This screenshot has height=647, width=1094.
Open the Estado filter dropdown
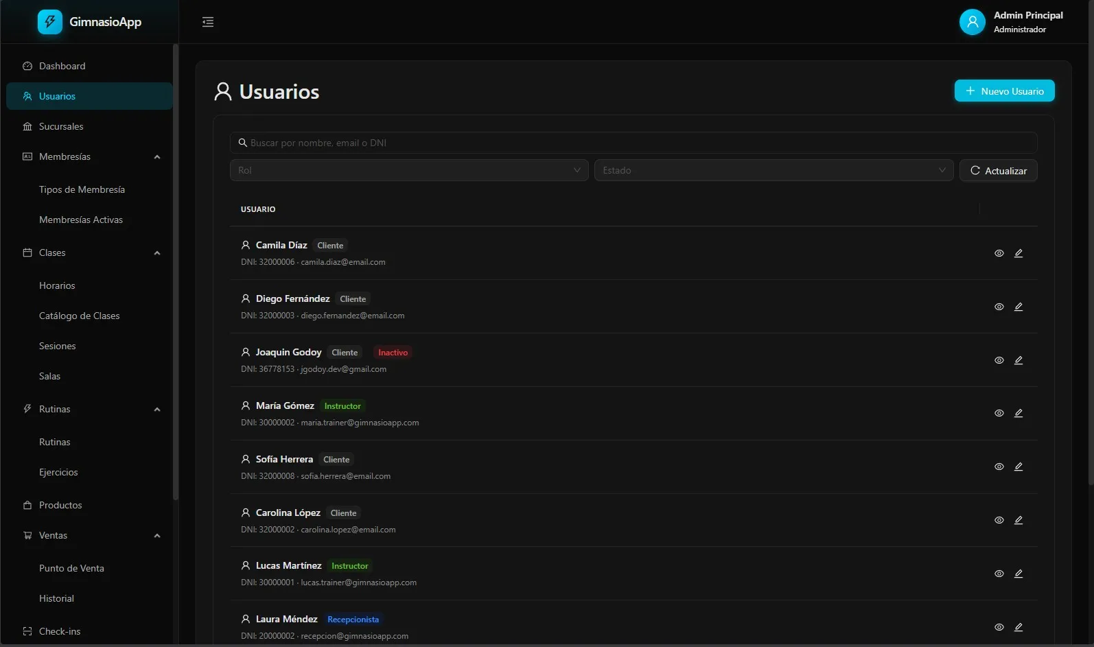coord(773,170)
